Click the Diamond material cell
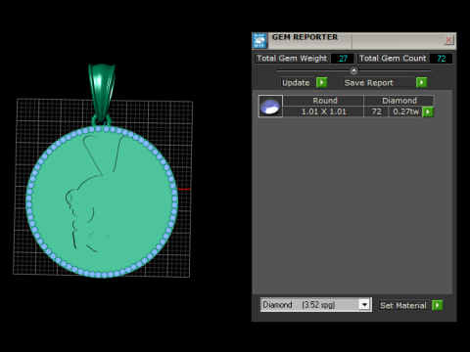 pyautogui.click(x=399, y=101)
